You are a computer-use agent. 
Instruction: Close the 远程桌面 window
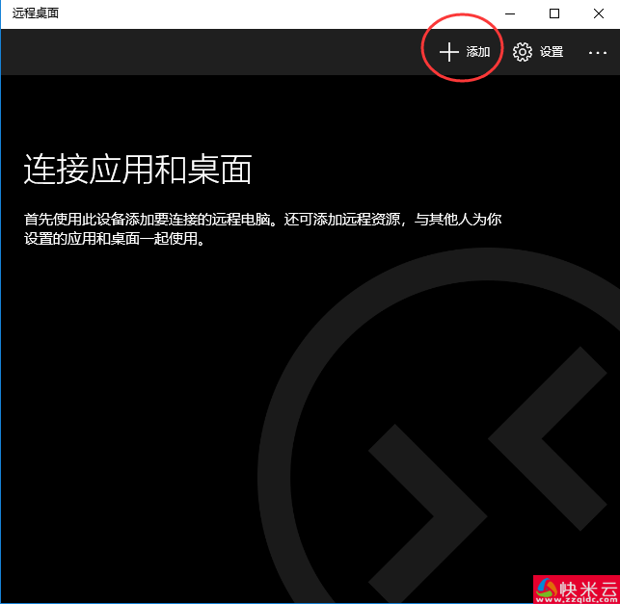pos(599,13)
